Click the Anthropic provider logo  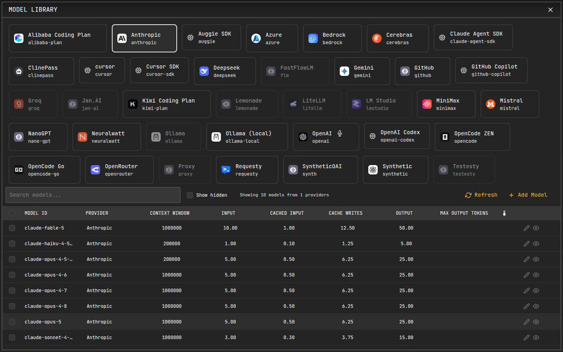click(x=122, y=38)
